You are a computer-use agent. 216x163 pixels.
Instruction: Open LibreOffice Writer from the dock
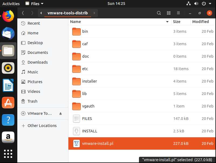pyautogui.click(x=8, y=85)
